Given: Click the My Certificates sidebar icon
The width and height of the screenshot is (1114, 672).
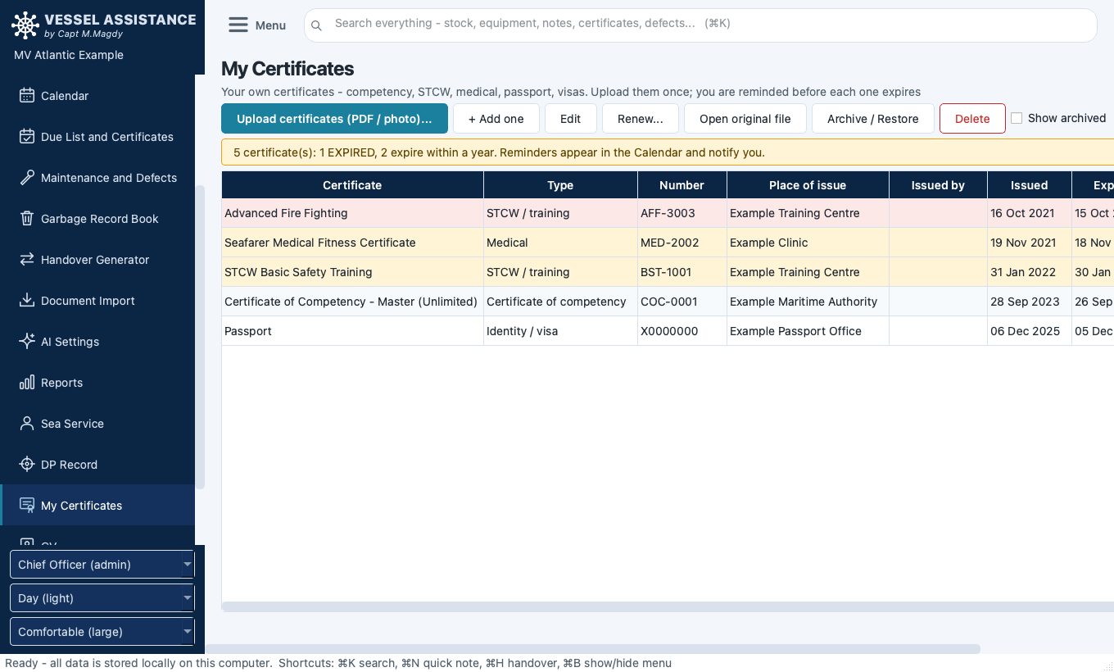Looking at the screenshot, I should pyautogui.click(x=27, y=506).
